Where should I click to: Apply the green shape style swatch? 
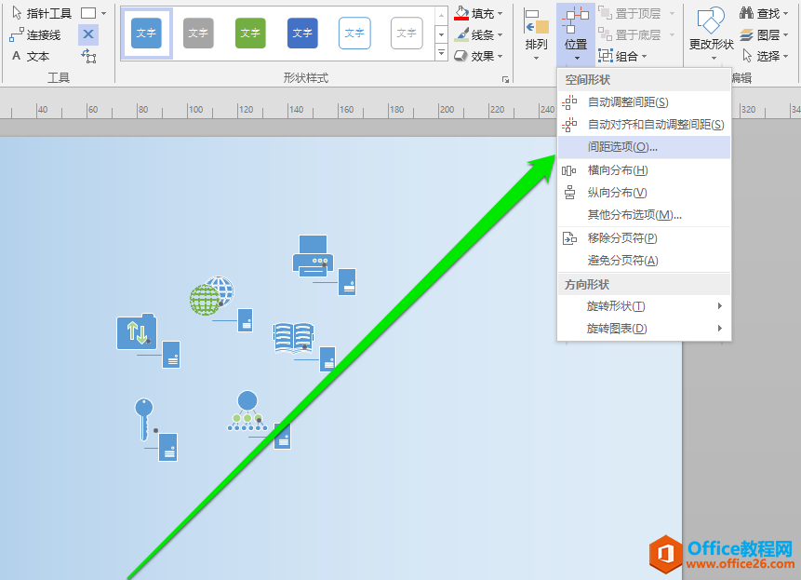[x=250, y=34]
